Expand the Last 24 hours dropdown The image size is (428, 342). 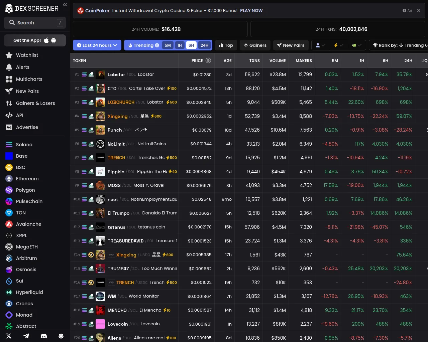point(97,45)
